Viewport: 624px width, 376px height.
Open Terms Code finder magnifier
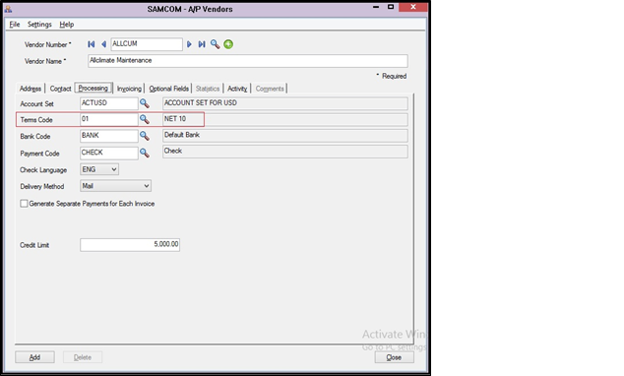(145, 119)
